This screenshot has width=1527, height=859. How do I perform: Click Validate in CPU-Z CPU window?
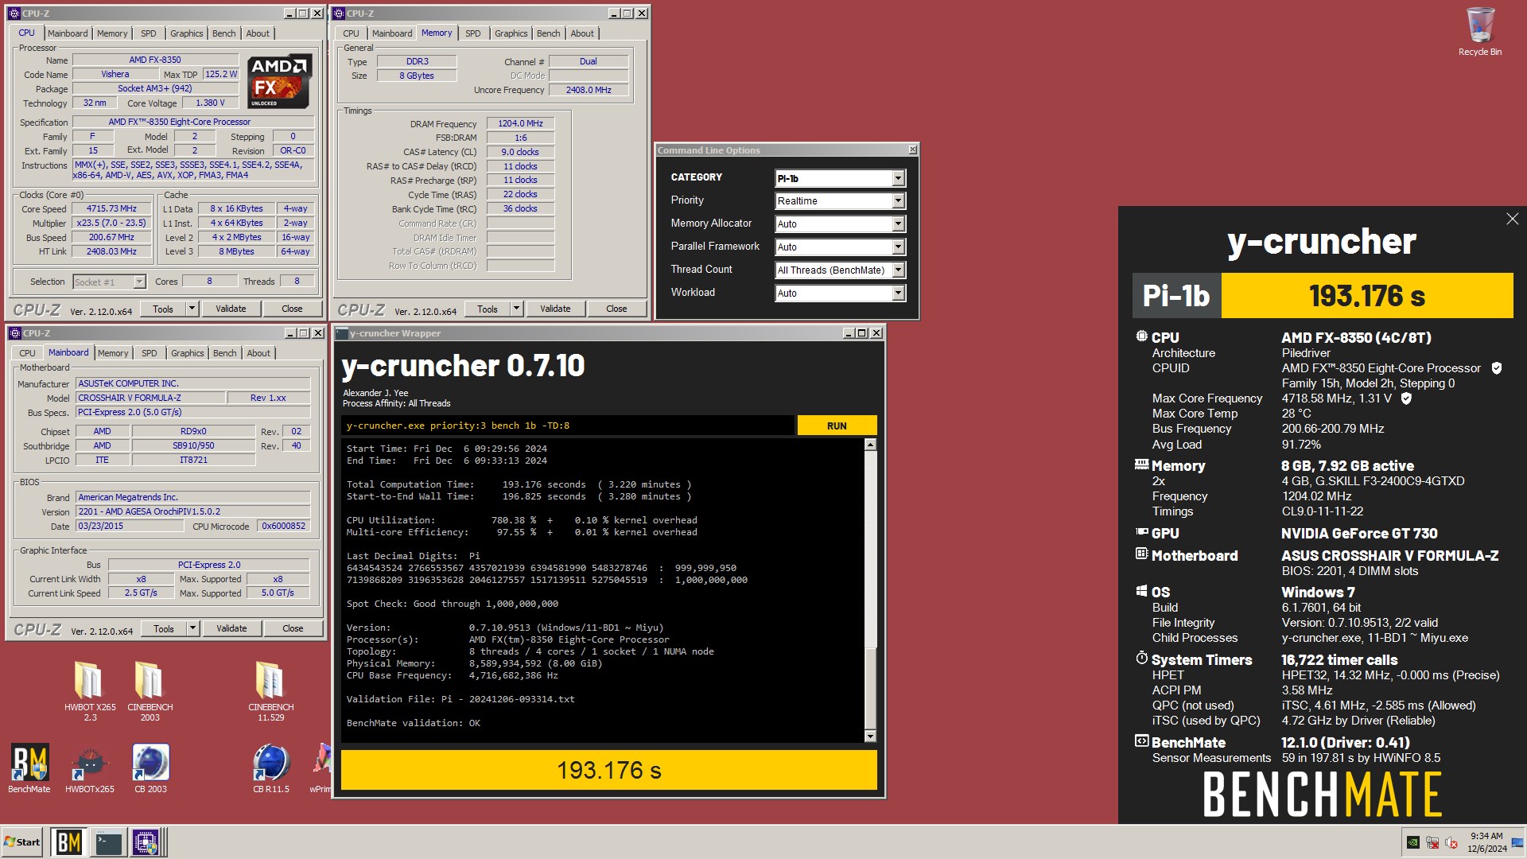(x=231, y=309)
